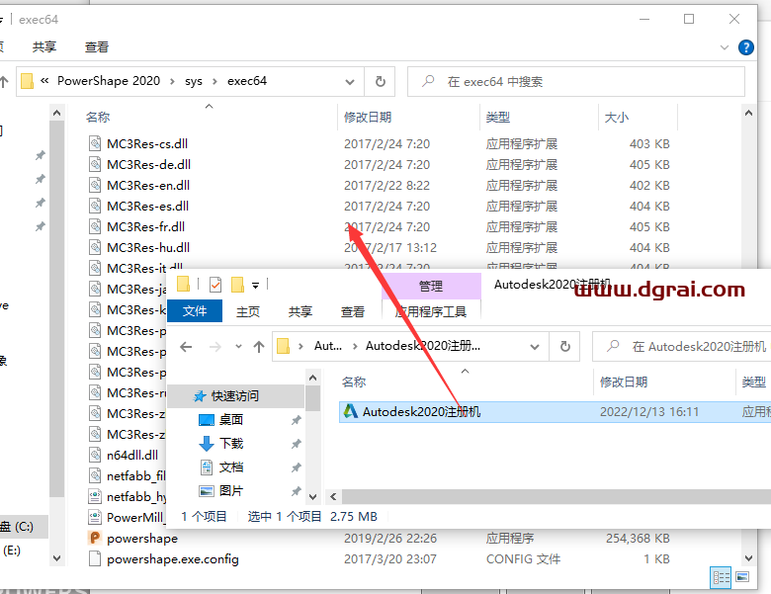
Task: Unpin 桌面 via its pin icon
Action: coord(296,420)
